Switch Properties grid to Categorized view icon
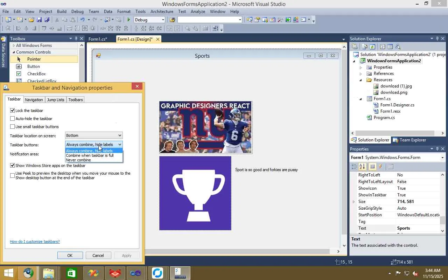Viewport: 448px width, 280px height. (x=354, y=167)
